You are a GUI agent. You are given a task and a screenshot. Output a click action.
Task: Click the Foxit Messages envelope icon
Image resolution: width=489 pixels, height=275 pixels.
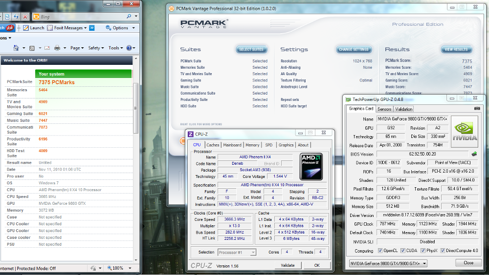pyautogui.click(x=50, y=28)
